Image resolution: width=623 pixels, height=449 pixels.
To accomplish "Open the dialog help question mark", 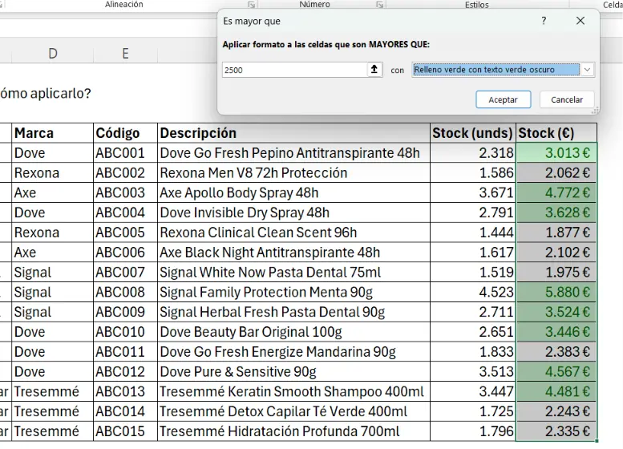I will pos(544,21).
